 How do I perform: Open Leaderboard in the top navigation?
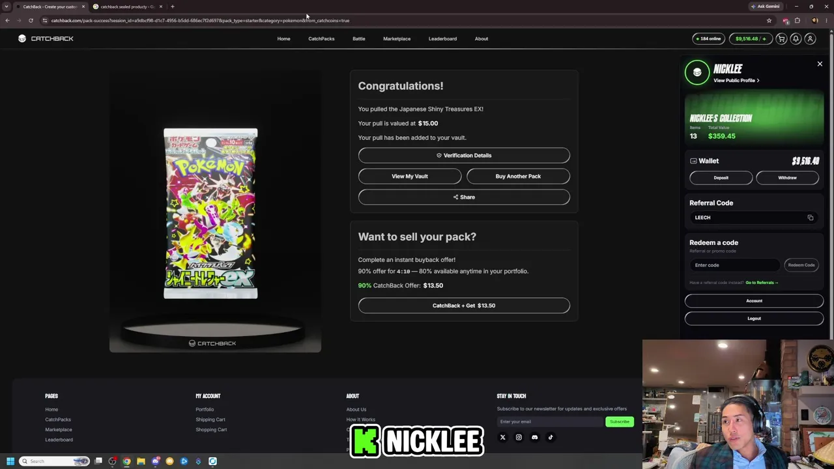pos(442,38)
